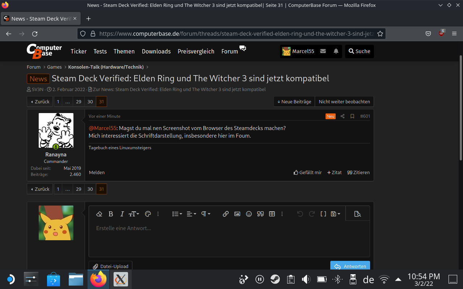Go to page 30 in top pagination
Screen dimensions: 463x289
click(x=90, y=102)
